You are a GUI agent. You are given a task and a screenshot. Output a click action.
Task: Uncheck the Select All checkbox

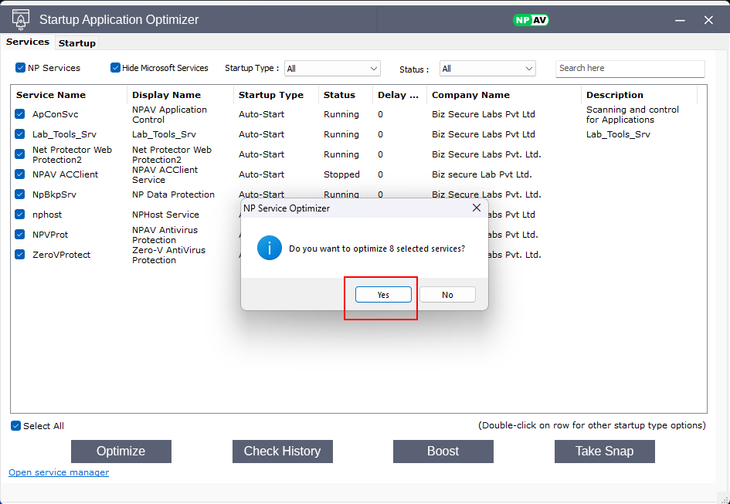[x=16, y=426]
